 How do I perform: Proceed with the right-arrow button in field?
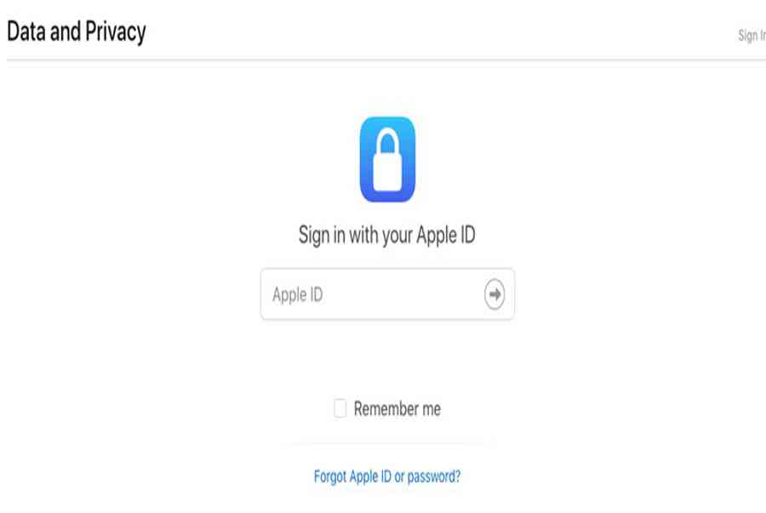click(494, 294)
